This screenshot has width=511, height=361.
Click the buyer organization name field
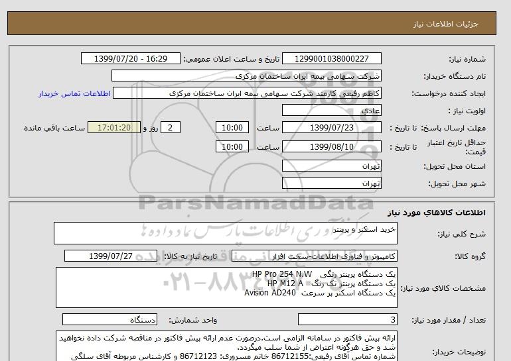(x=246, y=76)
